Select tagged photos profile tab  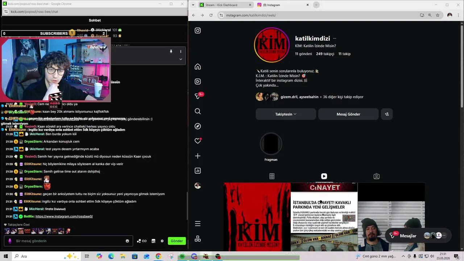(377, 176)
